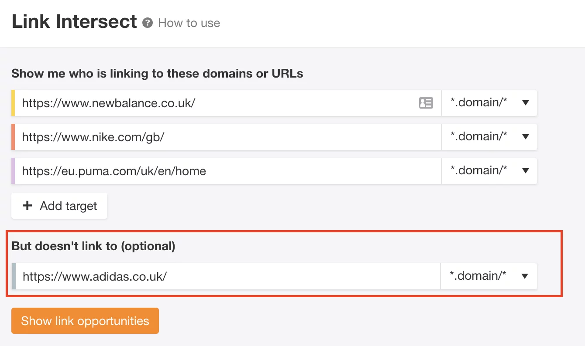Image resolution: width=585 pixels, height=346 pixels.
Task: Click the purple color bar beside puma input
Action: tap(14, 171)
